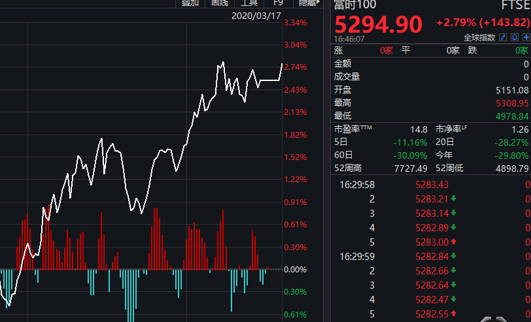Open the 工具 toolbar item
Viewport: 531px width, 322px height.
pyautogui.click(x=249, y=3)
